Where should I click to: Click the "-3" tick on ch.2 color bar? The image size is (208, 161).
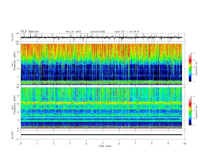click(x=194, y=97)
